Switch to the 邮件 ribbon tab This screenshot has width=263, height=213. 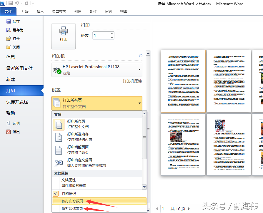(x=93, y=11)
